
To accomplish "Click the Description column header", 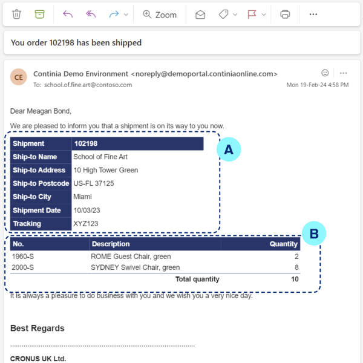I will click(x=155, y=244).
